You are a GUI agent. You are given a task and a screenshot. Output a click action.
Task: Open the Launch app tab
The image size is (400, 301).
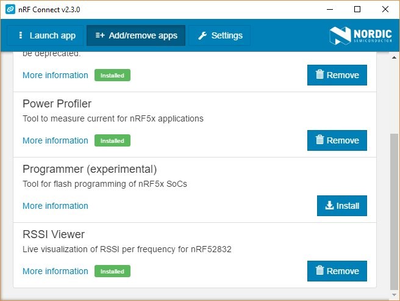[46, 35]
